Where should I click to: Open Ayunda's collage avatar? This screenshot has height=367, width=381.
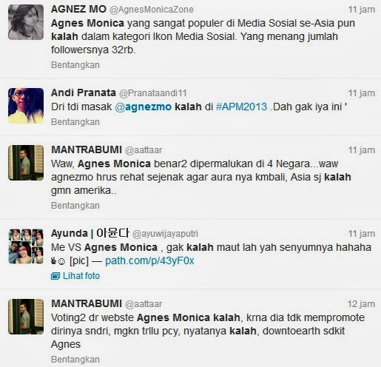click(x=26, y=246)
